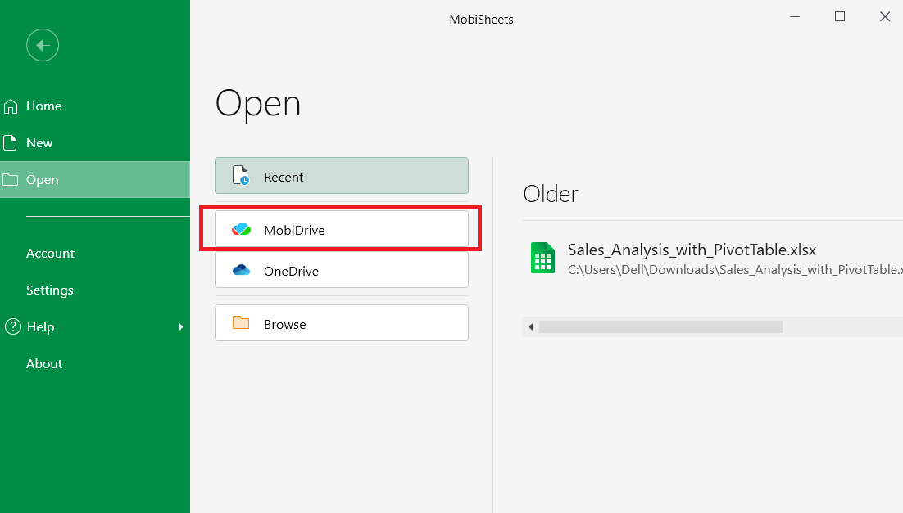Click the Open folder icon in sidebar

point(11,180)
